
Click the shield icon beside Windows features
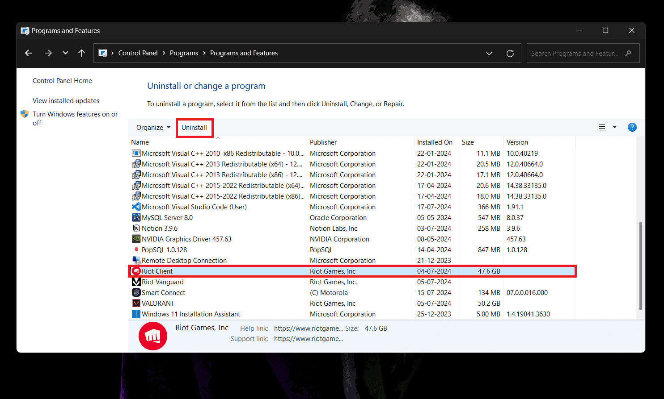[x=25, y=114]
